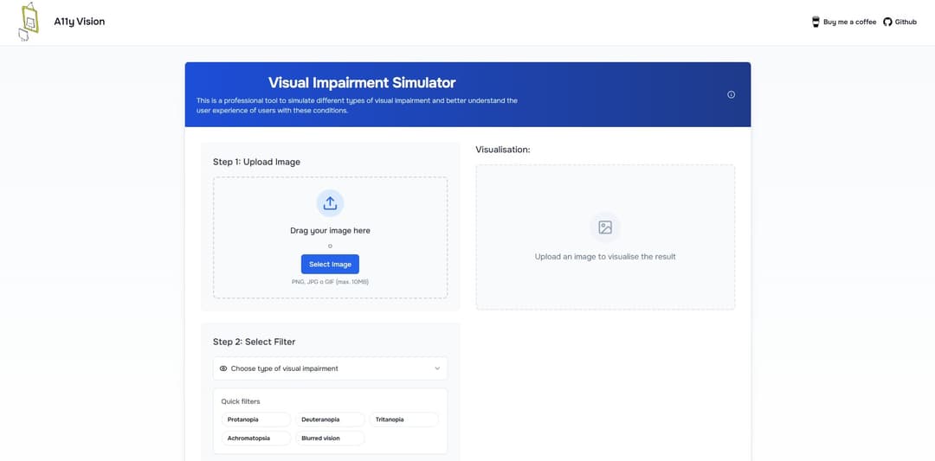Open the Buy me a coffee link

[x=849, y=22]
